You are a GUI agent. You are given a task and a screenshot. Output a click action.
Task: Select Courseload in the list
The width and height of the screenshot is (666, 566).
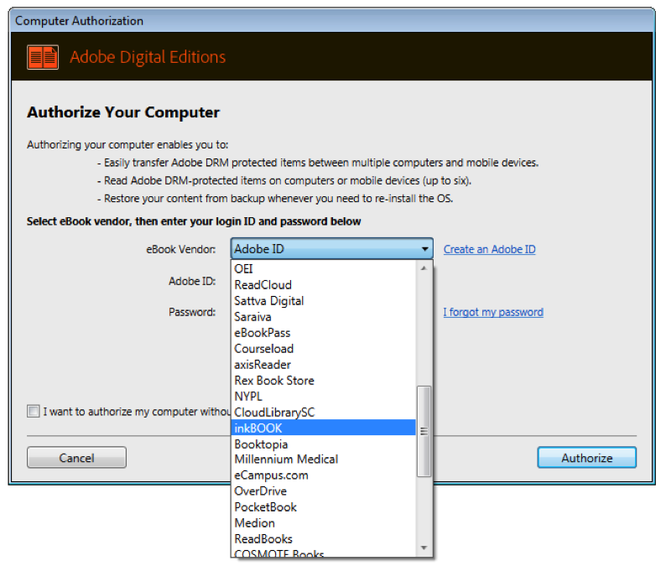324,349
